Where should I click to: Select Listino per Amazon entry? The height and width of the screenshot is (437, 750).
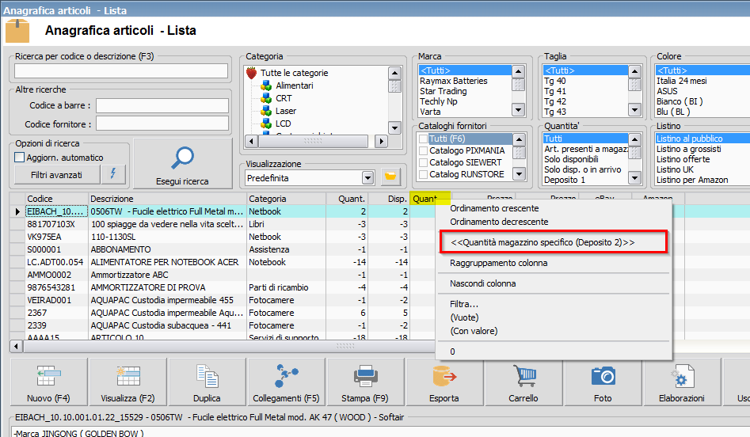(702, 180)
